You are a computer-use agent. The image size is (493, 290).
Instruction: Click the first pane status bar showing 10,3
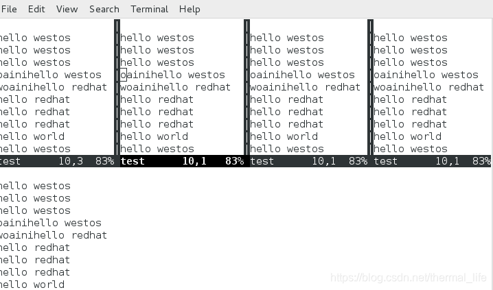coord(57,161)
